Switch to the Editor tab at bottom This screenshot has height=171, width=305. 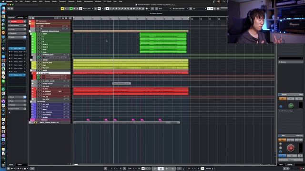pyautogui.click(x=20, y=165)
